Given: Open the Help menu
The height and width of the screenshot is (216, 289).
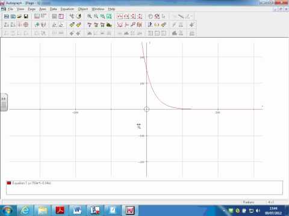Looking at the screenshot, I should [x=111, y=9].
